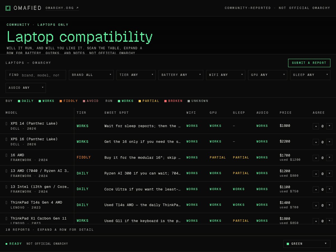Focus the Find search field
Viewport: 336px width, 252px height.
click(x=36, y=75)
